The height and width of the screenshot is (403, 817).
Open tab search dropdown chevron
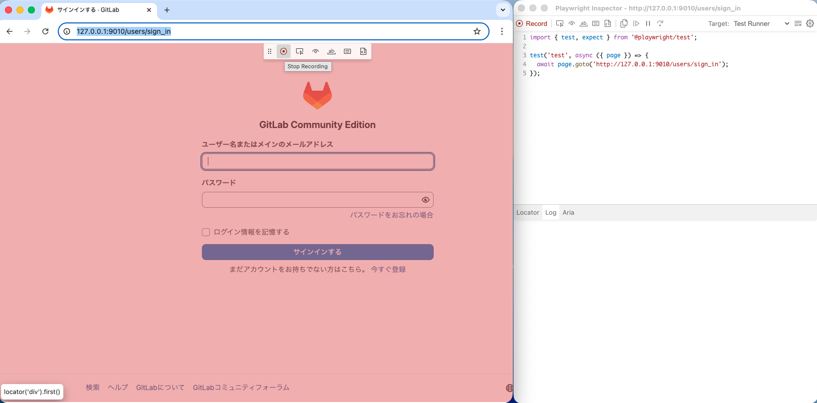502,10
